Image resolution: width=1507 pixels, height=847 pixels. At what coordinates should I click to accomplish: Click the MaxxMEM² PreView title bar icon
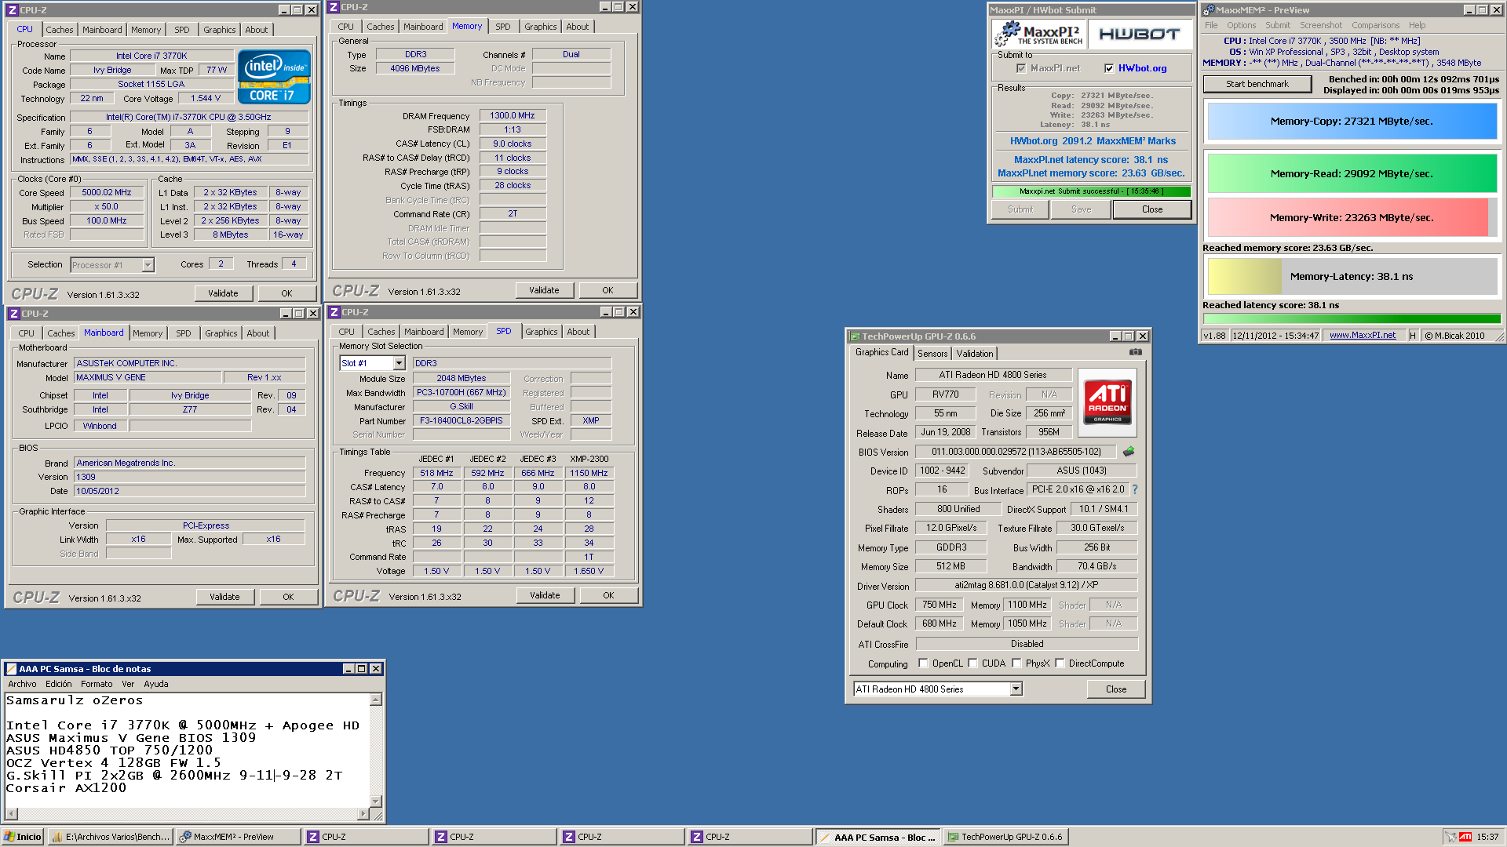click(1209, 10)
